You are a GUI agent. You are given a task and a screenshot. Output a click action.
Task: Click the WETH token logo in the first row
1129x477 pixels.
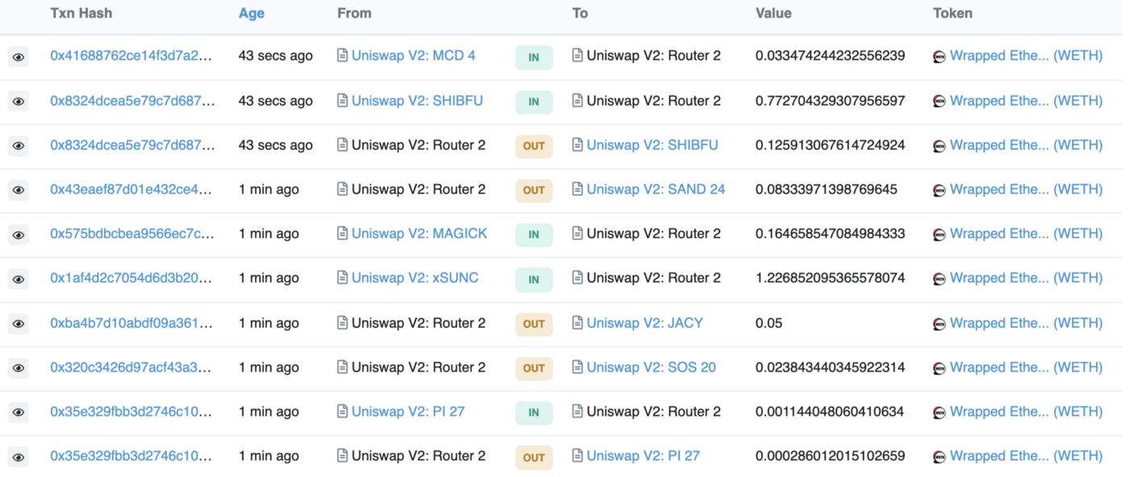pos(939,56)
